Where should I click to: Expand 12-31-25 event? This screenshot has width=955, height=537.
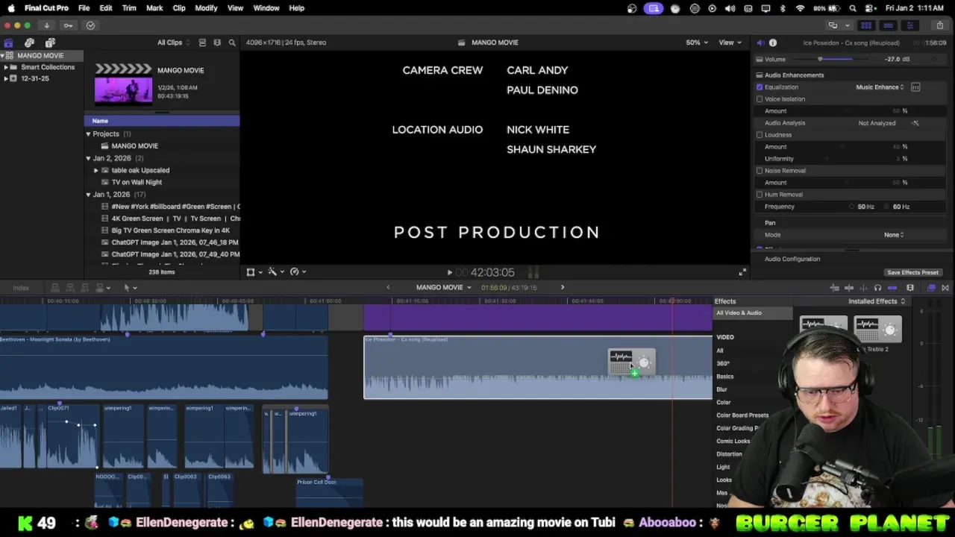[x=6, y=78]
